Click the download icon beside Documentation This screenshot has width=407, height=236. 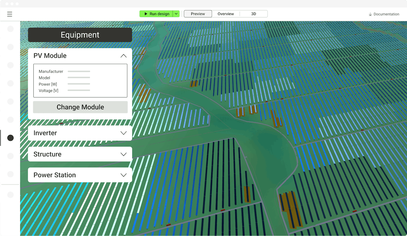click(x=370, y=14)
